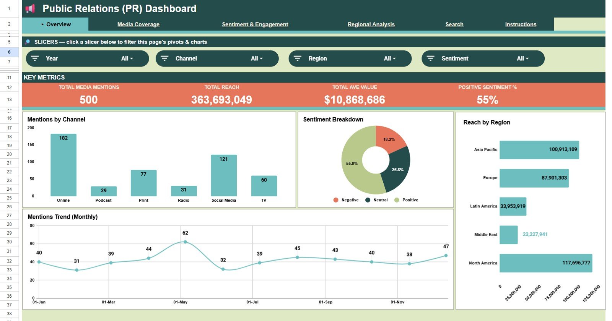Select the Radio bar labeled 31

[184, 191]
